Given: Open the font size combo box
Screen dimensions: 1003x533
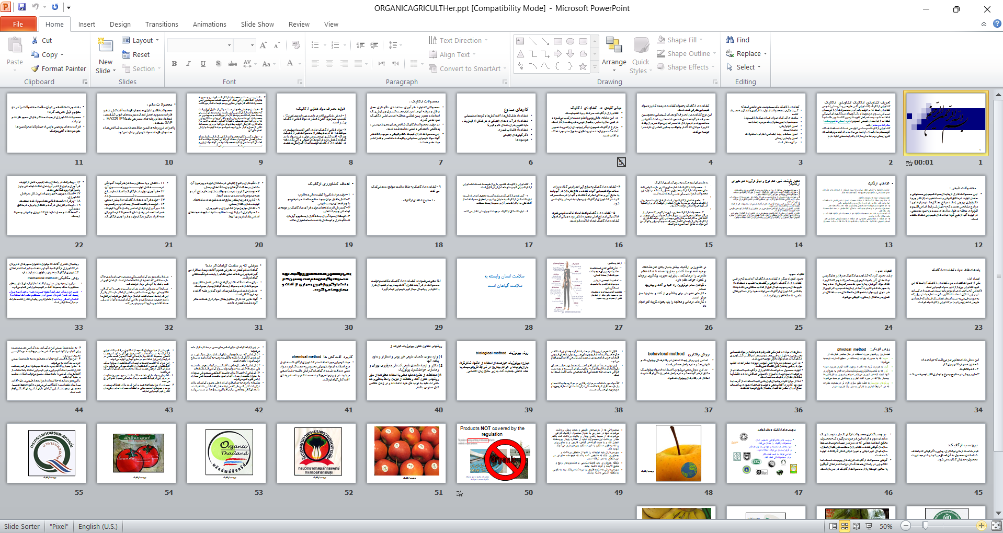Looking at the screenshot, I should point(245,45).
